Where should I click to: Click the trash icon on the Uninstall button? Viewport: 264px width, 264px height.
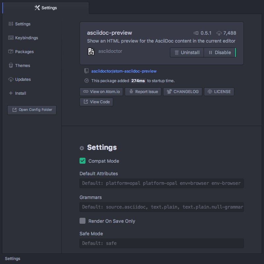tap(177, 52)
